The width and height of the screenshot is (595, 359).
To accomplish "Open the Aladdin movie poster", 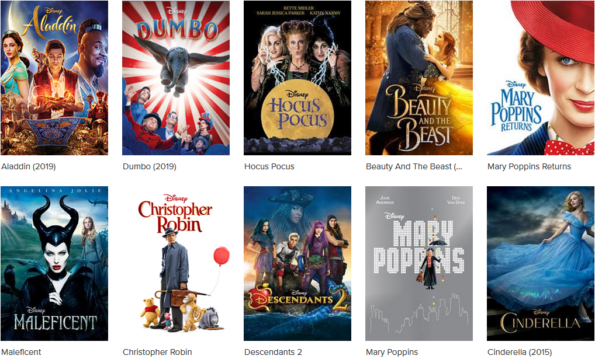I will click(54, 78).
